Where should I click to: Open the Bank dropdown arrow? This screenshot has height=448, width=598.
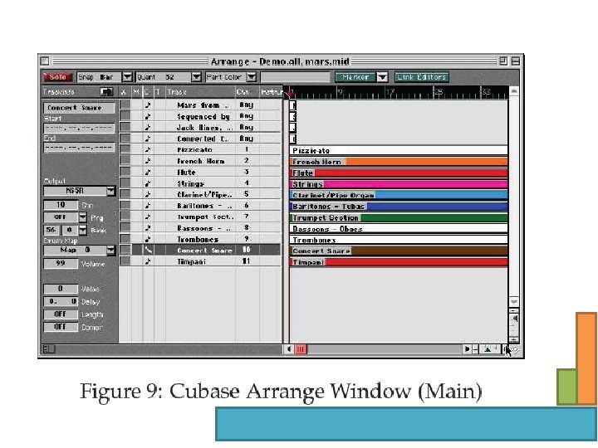82,230
